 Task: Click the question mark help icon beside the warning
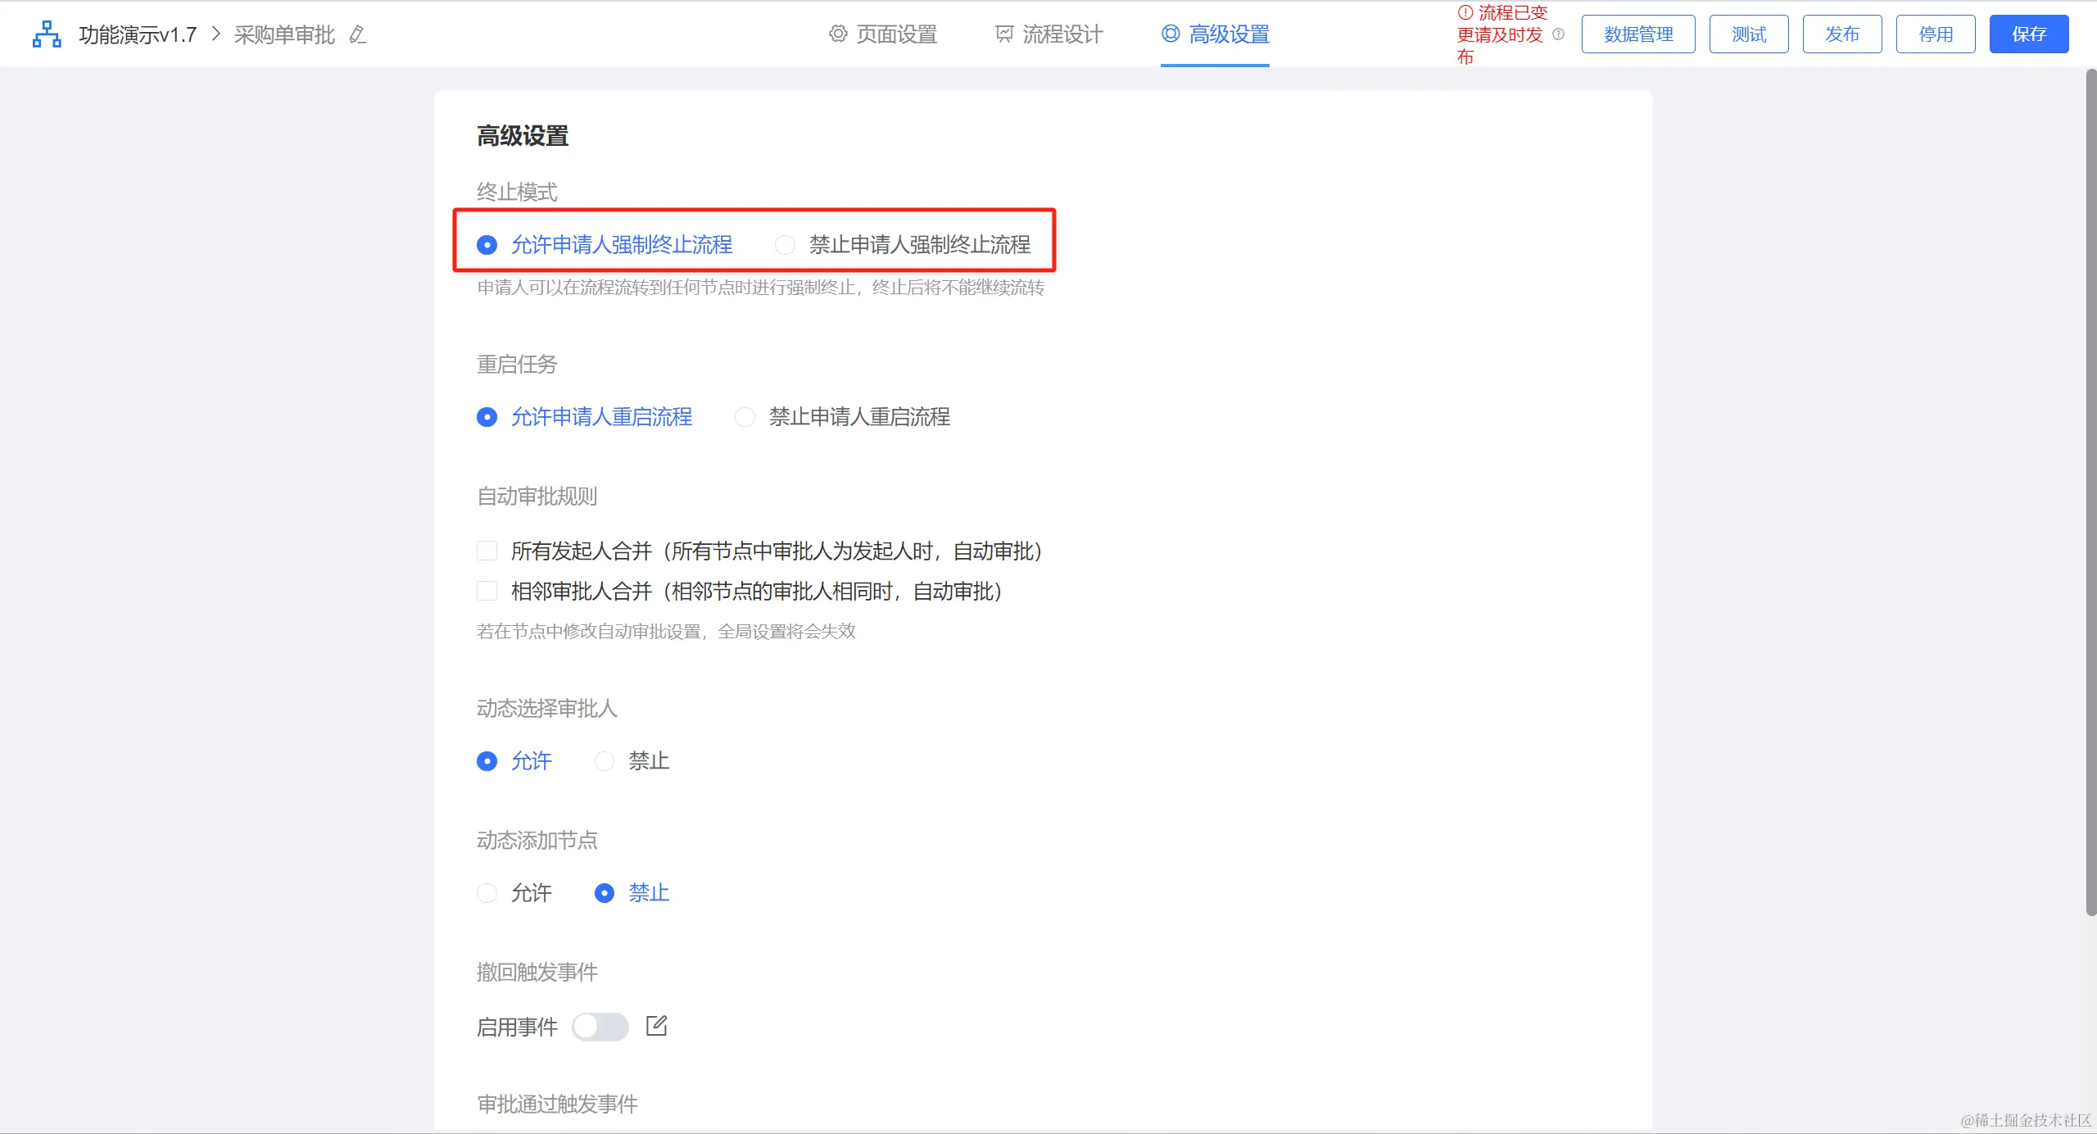click(1558, 34)
